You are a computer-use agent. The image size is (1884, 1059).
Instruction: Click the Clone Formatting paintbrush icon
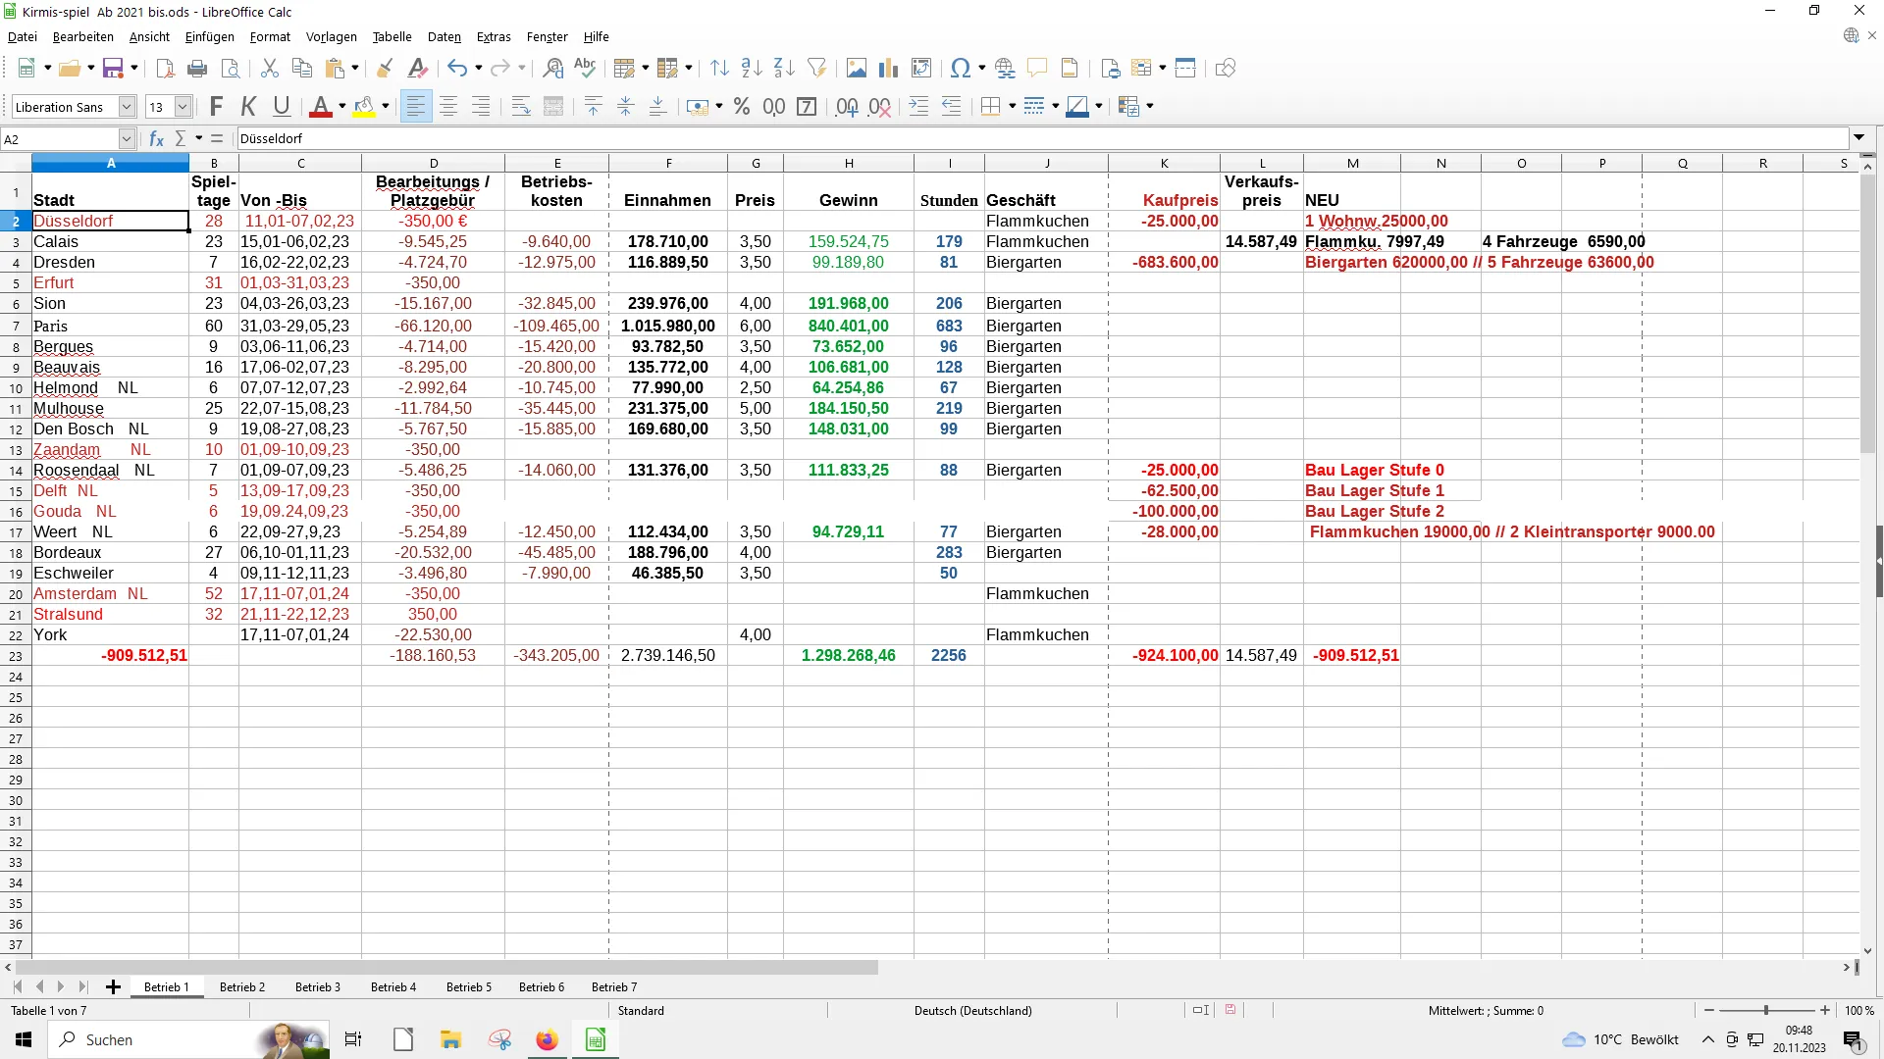(x=385, y=68)
